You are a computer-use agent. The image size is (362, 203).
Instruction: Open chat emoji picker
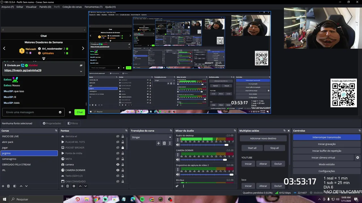click(x=60, y=112)
